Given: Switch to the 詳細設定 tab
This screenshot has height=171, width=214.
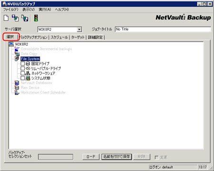Looking at the screenshot, I should point(96,38).
